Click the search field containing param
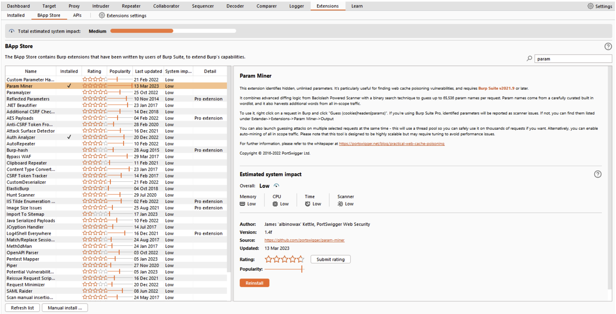The height and width of the screenshot is (314, 616). tap(573, 59)
